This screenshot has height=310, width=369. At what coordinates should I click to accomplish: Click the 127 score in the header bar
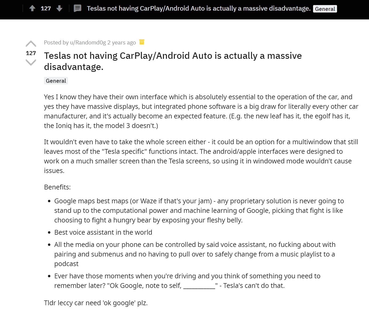(46, 9)
